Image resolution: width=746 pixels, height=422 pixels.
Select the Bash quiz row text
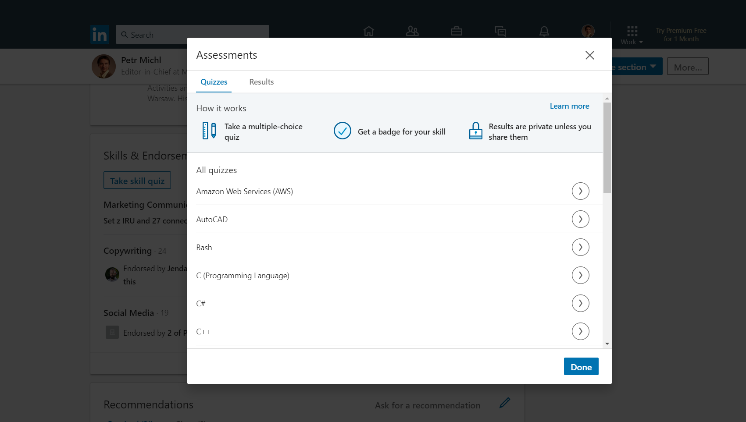click(x=204, y=248)
